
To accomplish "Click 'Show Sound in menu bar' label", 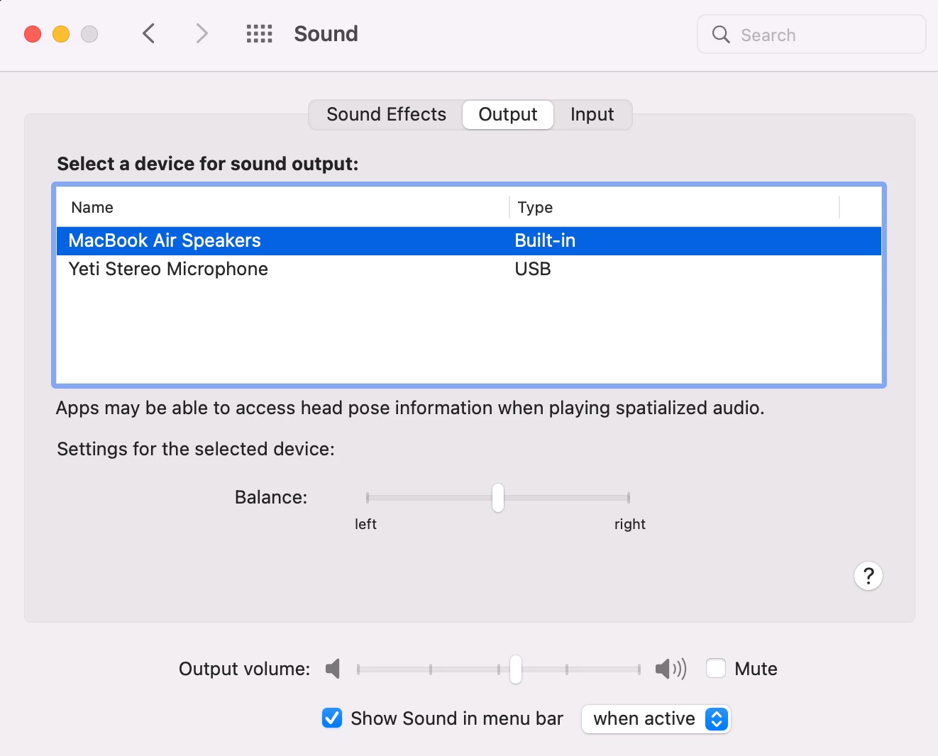I will (x=457, y=718).
